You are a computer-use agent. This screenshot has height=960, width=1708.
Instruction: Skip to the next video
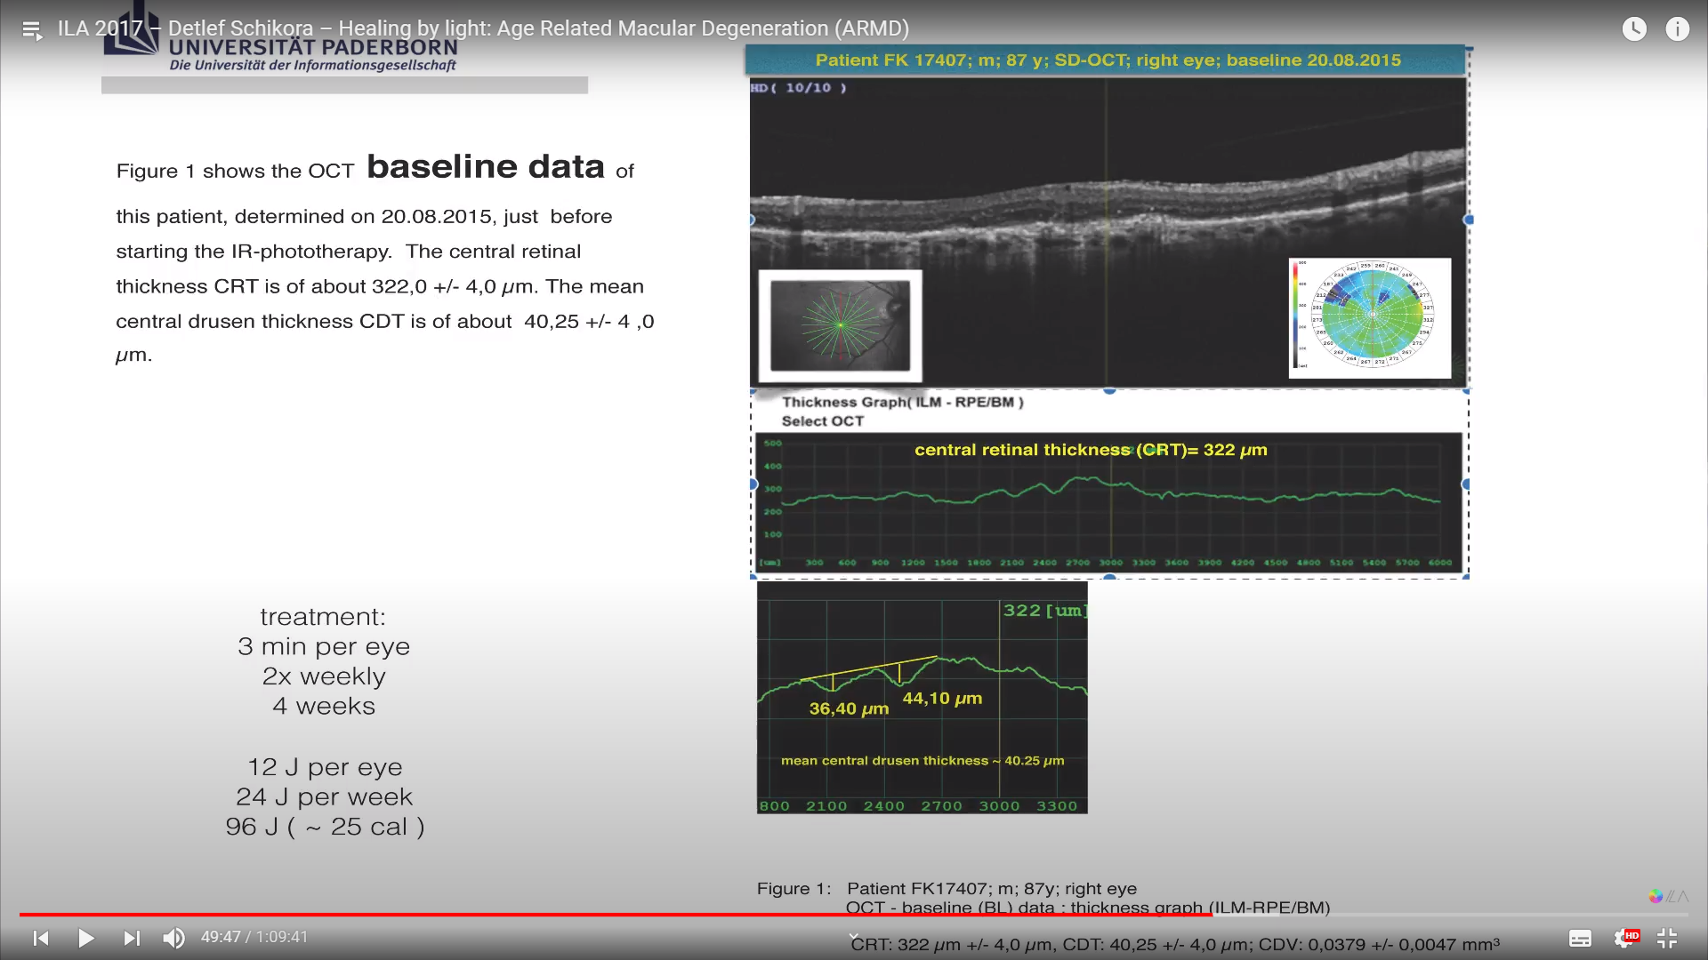point(132,938)
